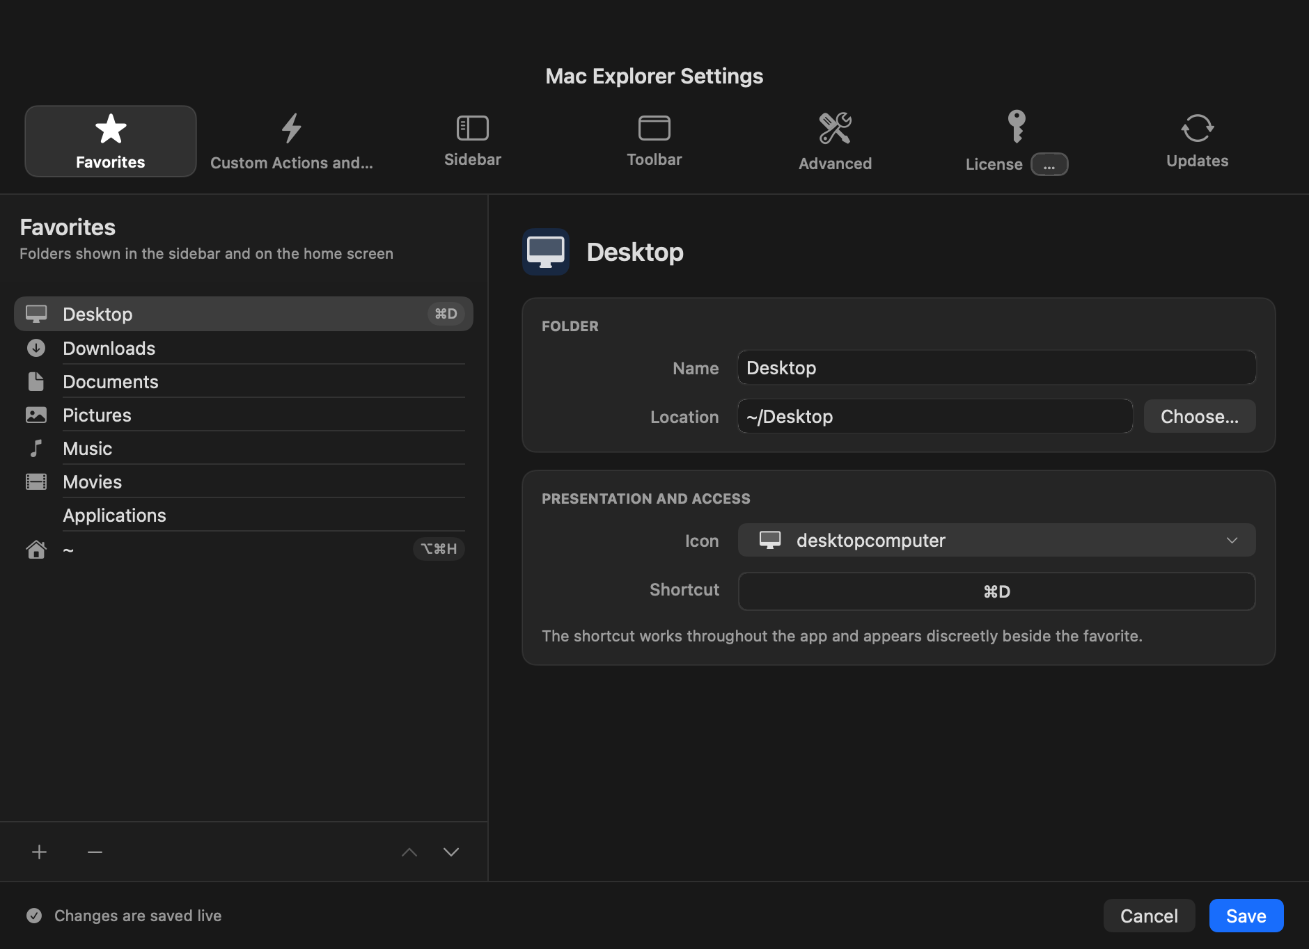Move favorite down with chevron

click(451, 852)
